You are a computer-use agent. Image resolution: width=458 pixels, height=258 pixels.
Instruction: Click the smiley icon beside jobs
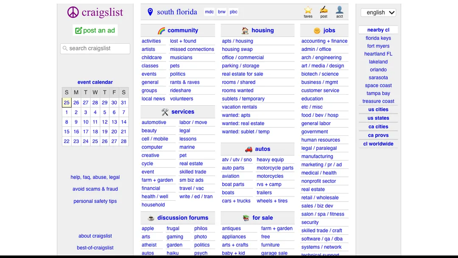(317, 31)
